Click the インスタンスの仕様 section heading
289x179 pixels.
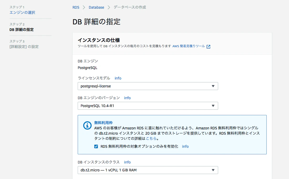pyautogui.click(x=99, y=40)
